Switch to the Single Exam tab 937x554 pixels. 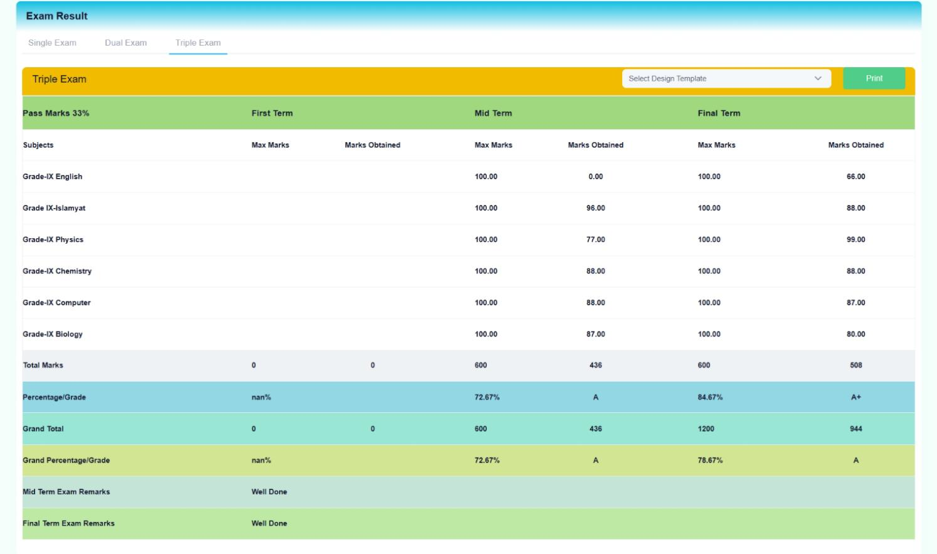(52, 43)
